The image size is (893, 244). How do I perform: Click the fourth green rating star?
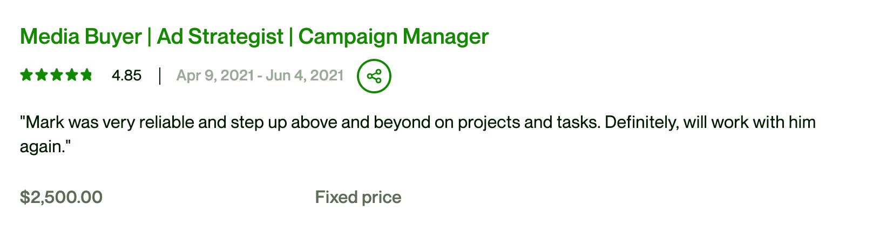click(71, 75)
